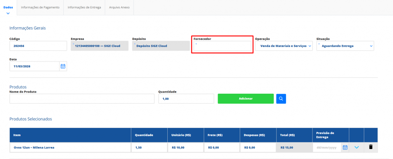The height and width of the screenshot is (159, 393).
Task: Click the Código field with 202456
Action: tap(38, 46)
